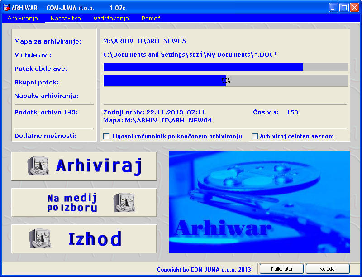This screenshot has height=277, width=362.
Task: Open the Nastavitve menu
Action: coord(66,19)
